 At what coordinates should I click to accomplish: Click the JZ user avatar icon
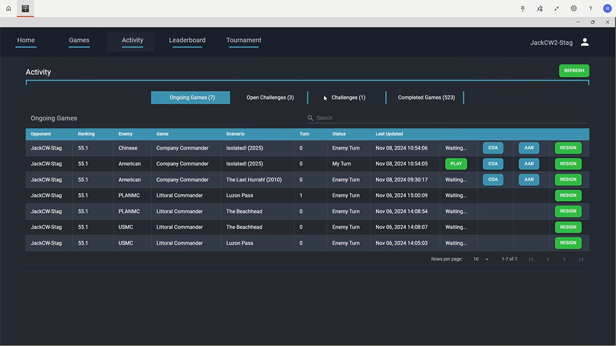[607, 8]
